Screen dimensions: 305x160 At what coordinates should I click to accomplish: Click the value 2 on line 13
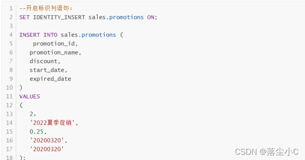[31, 114]
